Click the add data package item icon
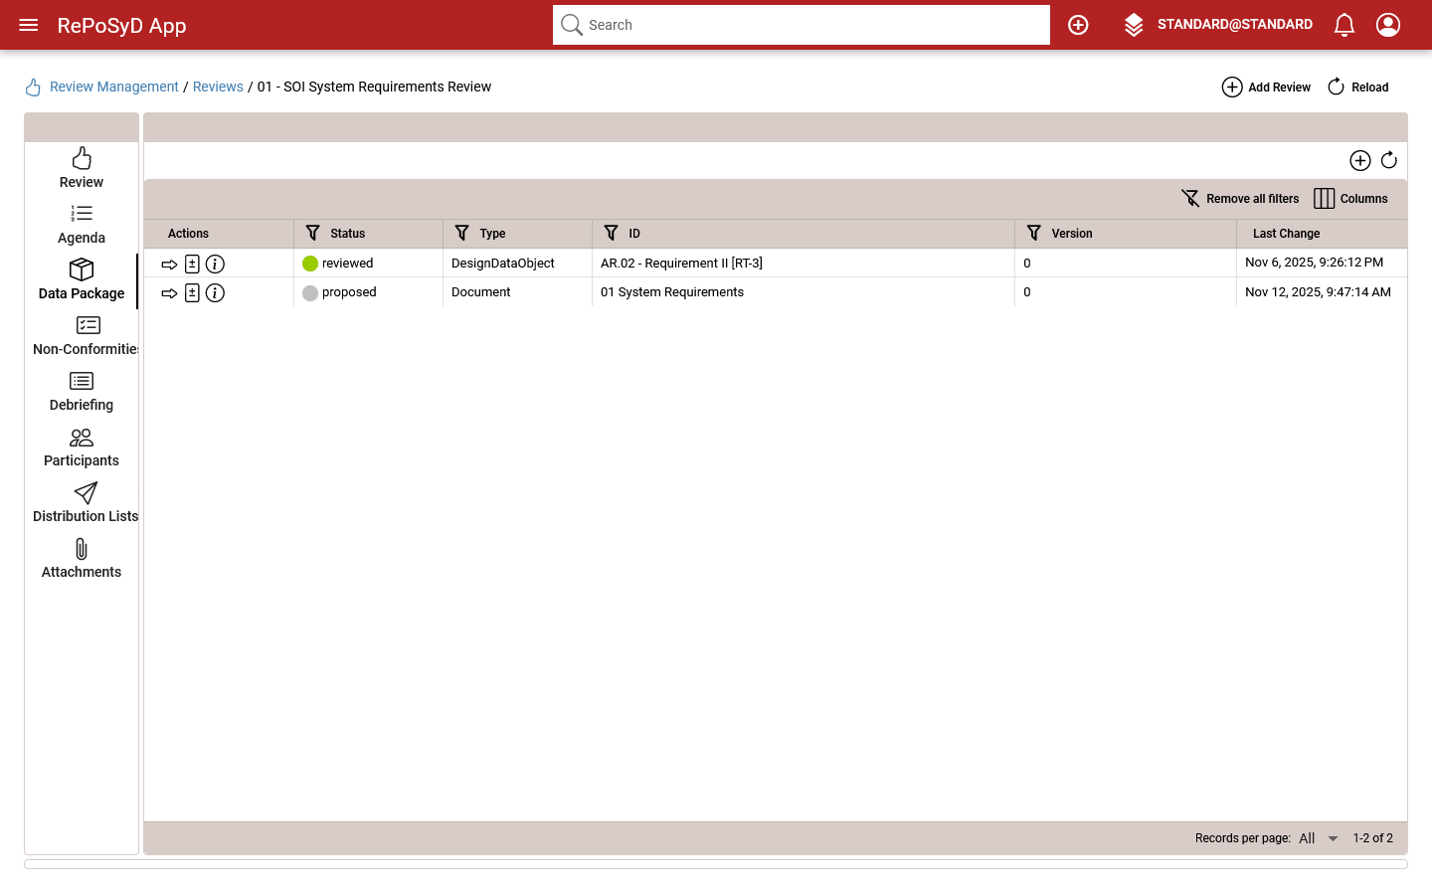1432x895 pixels. 1359,160
